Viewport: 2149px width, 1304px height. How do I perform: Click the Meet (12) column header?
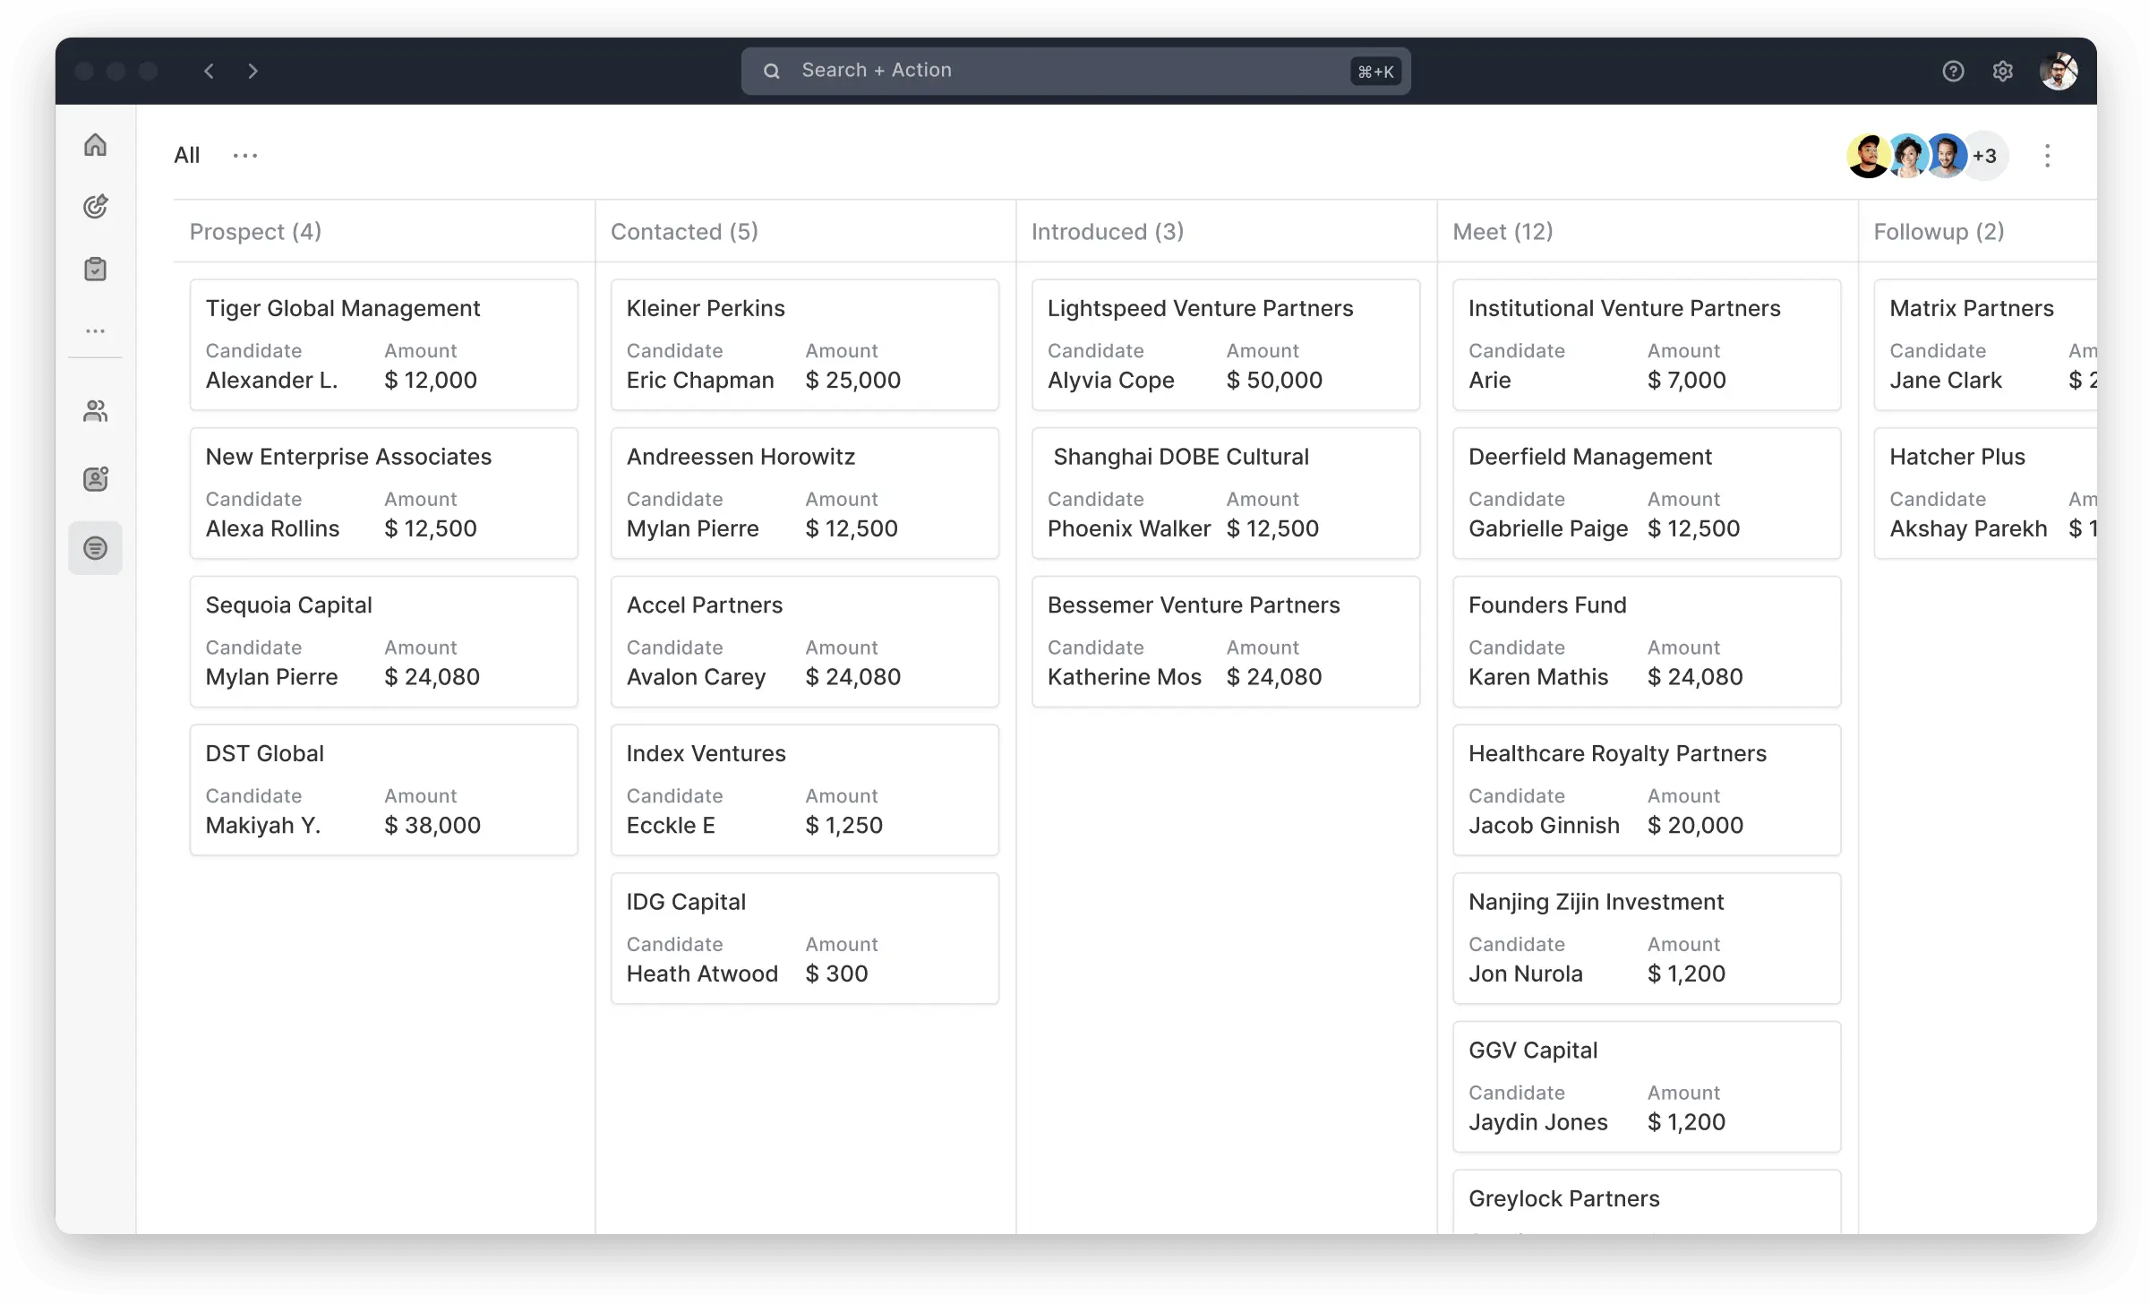click(x=1503, y=232)
